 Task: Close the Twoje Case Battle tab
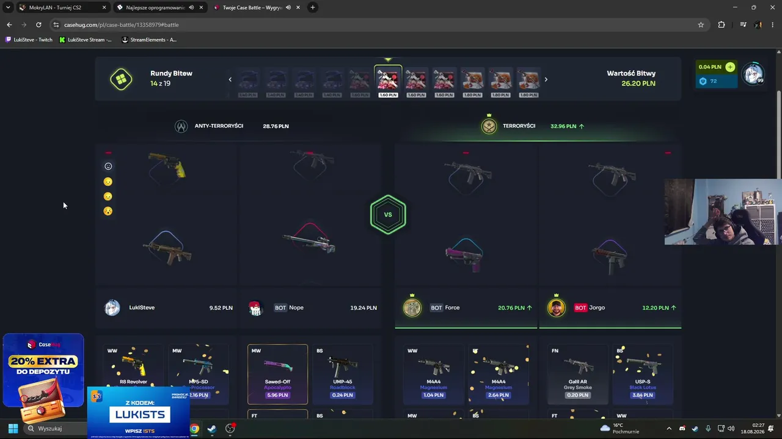pos(298,8)
